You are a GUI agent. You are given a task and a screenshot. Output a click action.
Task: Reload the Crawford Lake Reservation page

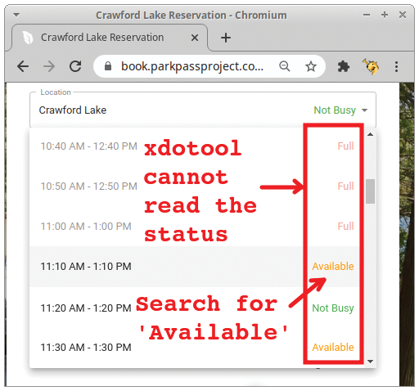coord(75,66)
